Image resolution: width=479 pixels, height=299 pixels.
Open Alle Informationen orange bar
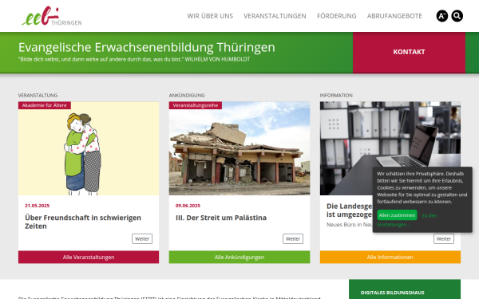pyautogui.click(x=390, y=258)
